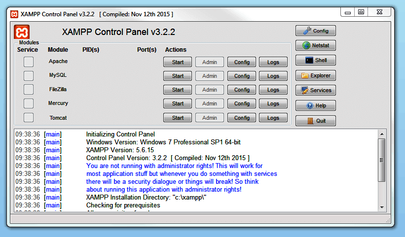Maximize the XAMPP Control Panel window
Viewport: 405px width, 237px height.
[361, 12]
